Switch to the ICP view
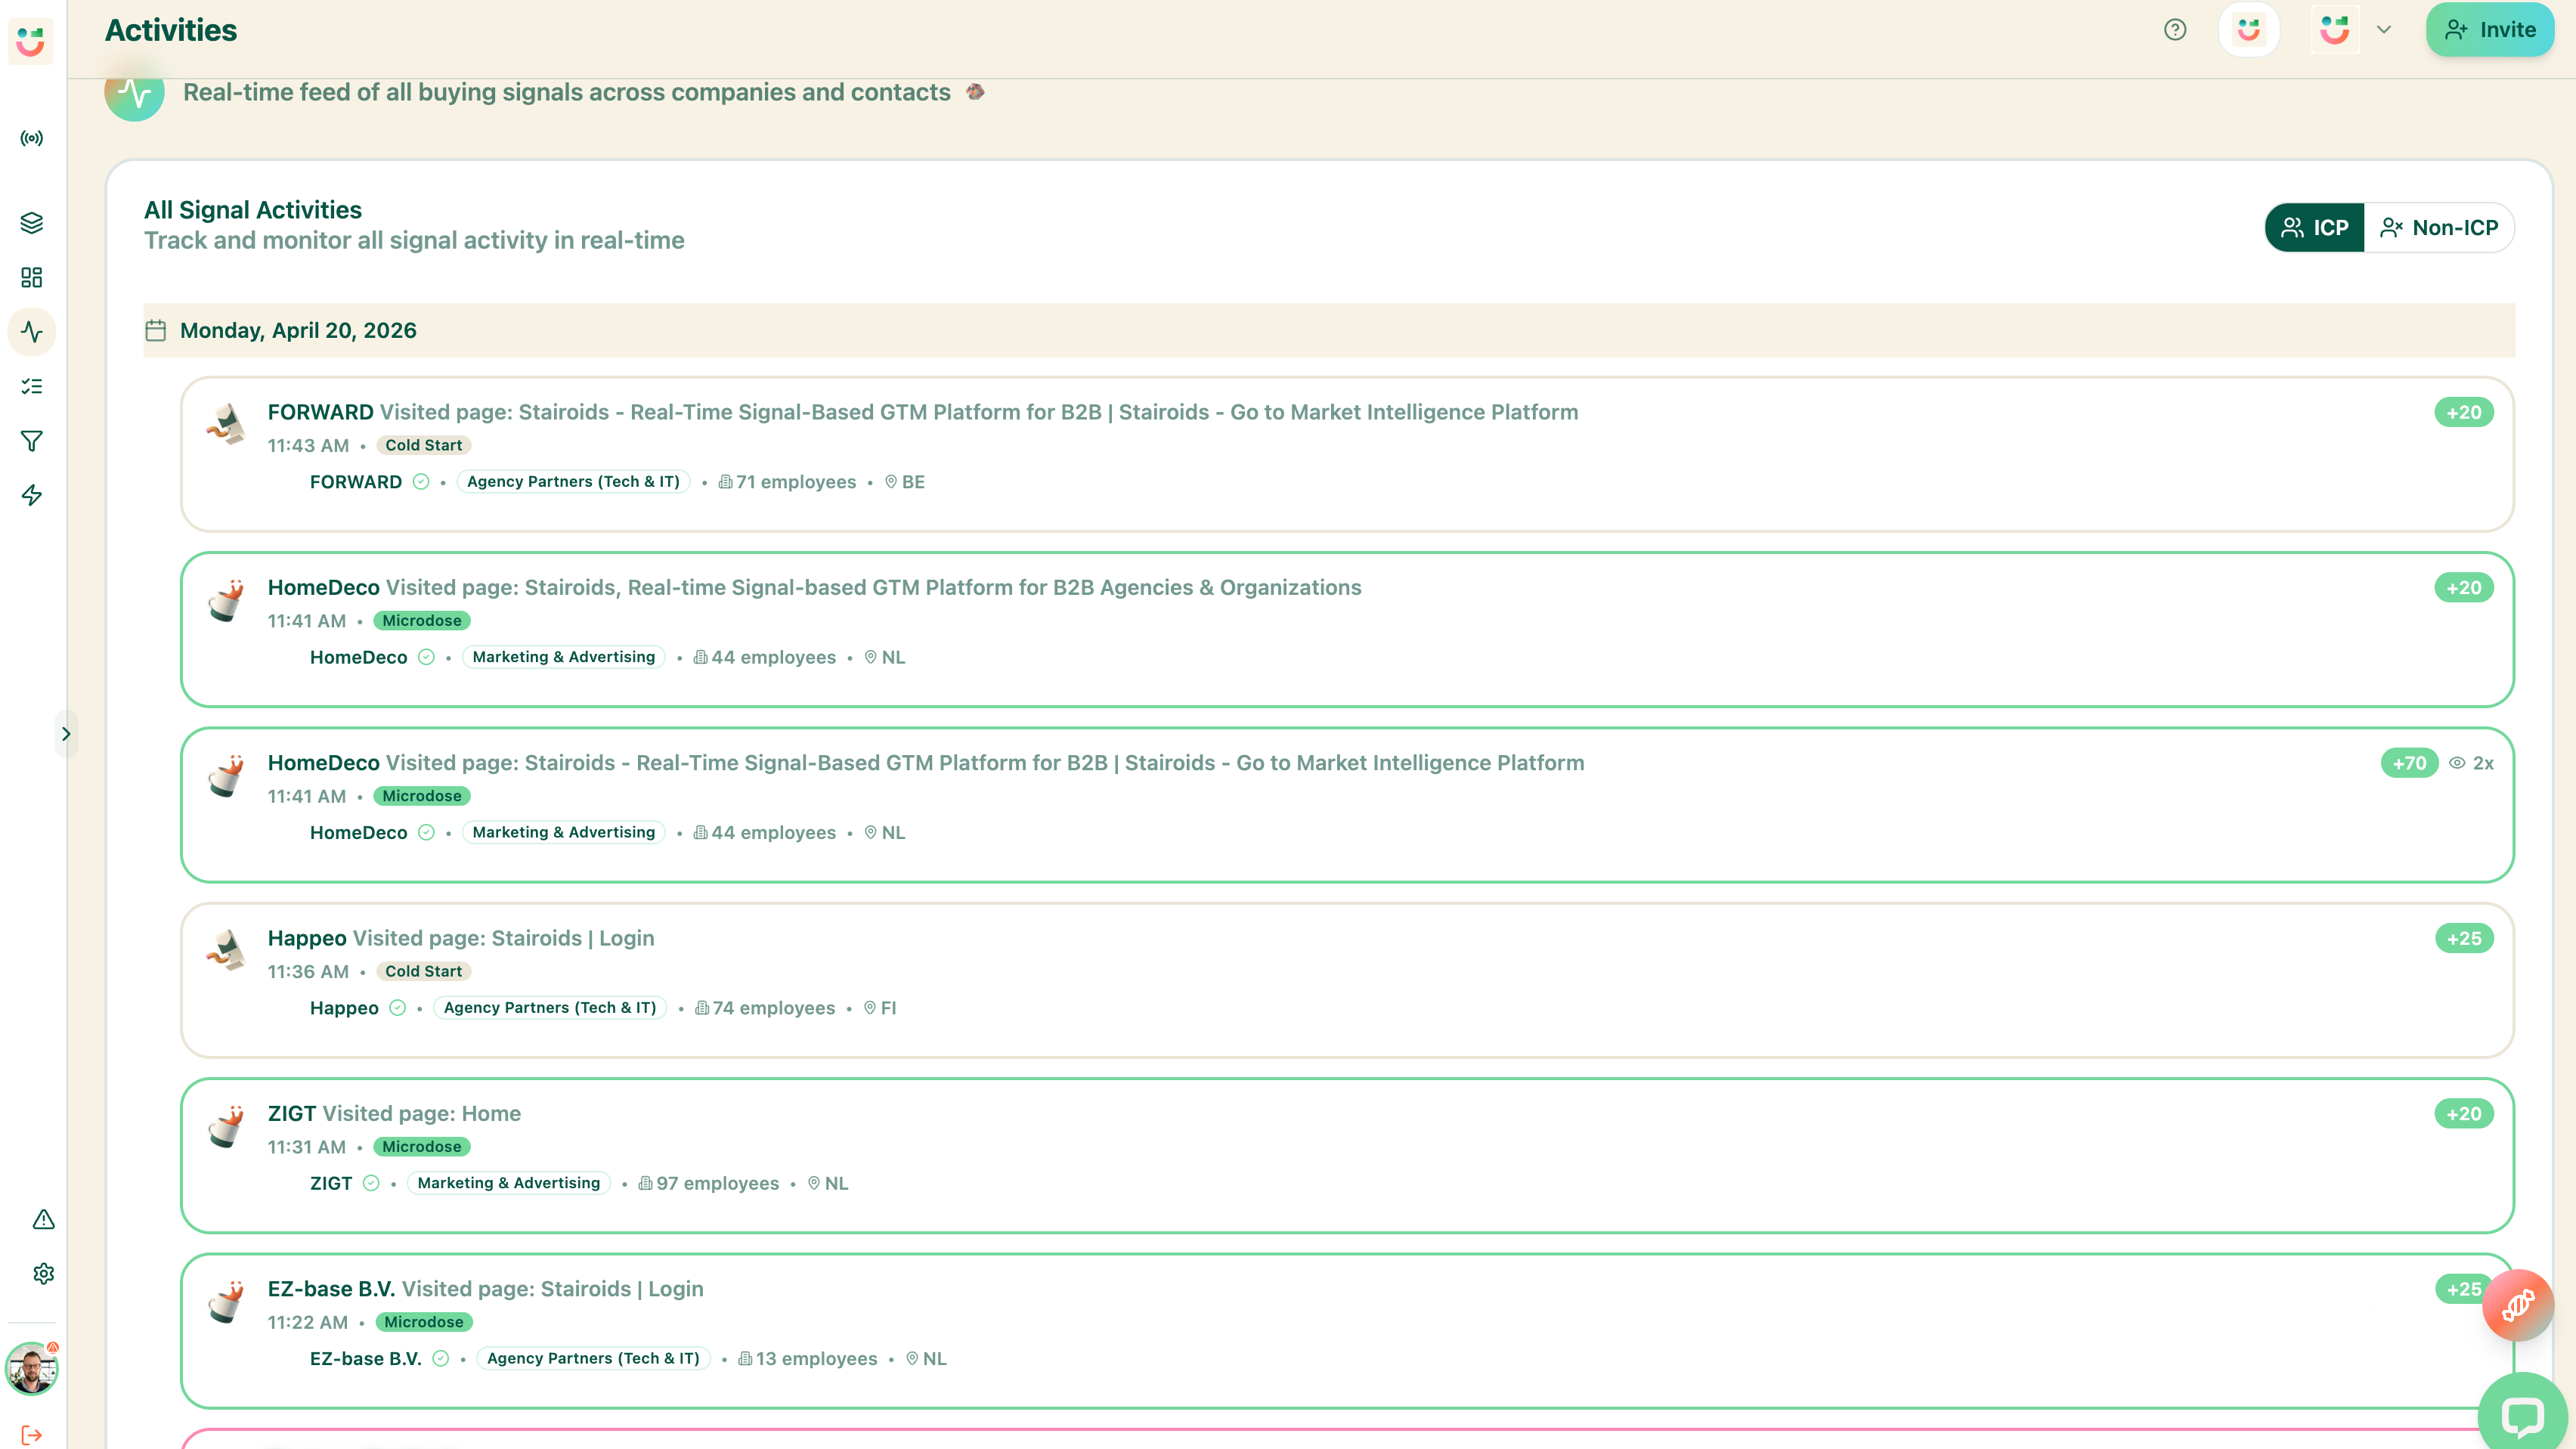Viewport: 2576px width, 1449px height. coord(2315,228)
